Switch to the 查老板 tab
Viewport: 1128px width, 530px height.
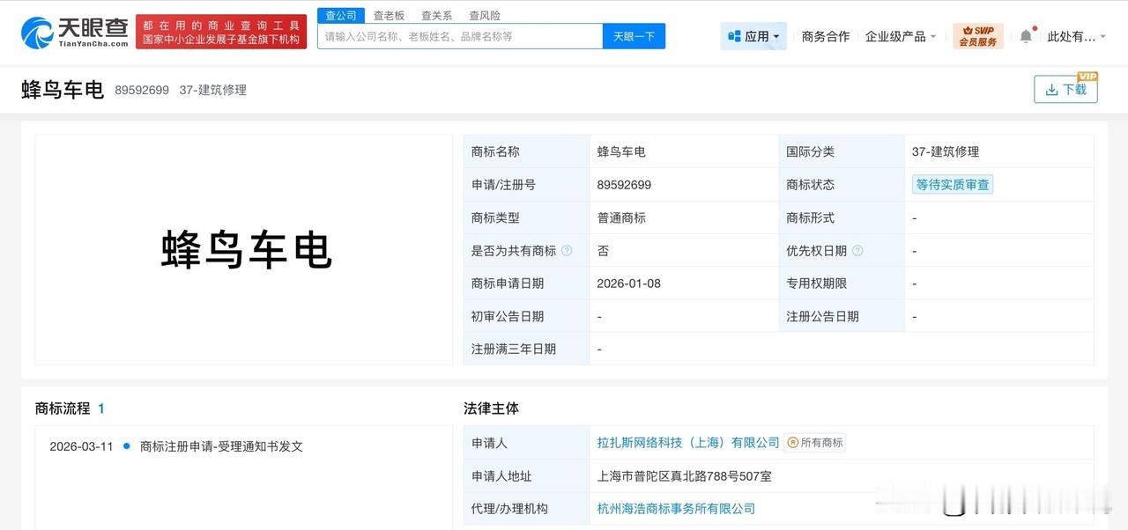click(389, 15)
